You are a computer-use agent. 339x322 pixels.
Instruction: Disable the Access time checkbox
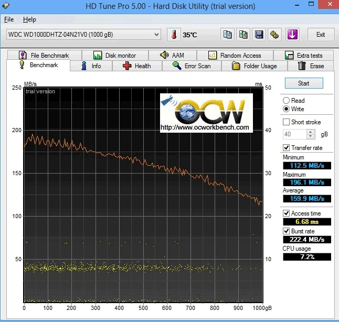[x=286, y=213]
